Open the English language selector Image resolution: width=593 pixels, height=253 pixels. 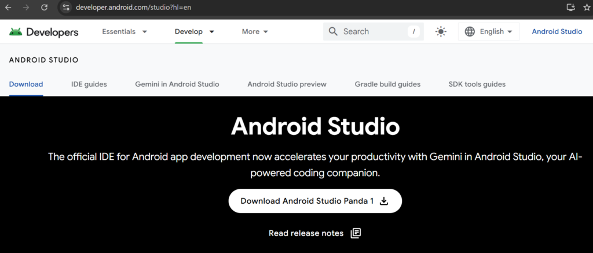pyautogui.click(x=489, y=32)
